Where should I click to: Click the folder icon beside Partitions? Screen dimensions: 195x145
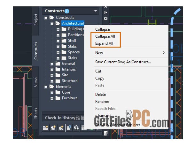64,35
